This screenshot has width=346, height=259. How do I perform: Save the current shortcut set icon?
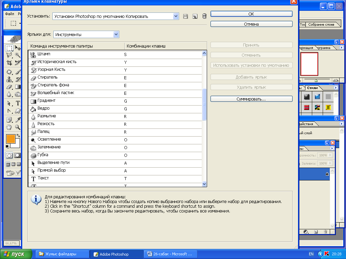click(x=186, y=16)
